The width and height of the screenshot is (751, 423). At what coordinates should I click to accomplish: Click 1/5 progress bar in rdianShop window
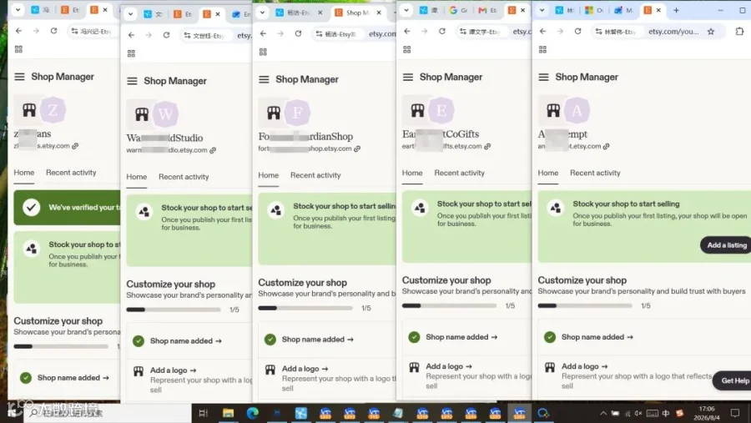tap(305, 308)
